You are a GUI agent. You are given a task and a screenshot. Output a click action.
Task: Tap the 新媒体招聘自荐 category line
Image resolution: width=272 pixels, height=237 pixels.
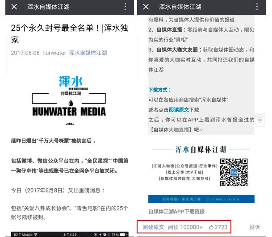tap(184, 179)
